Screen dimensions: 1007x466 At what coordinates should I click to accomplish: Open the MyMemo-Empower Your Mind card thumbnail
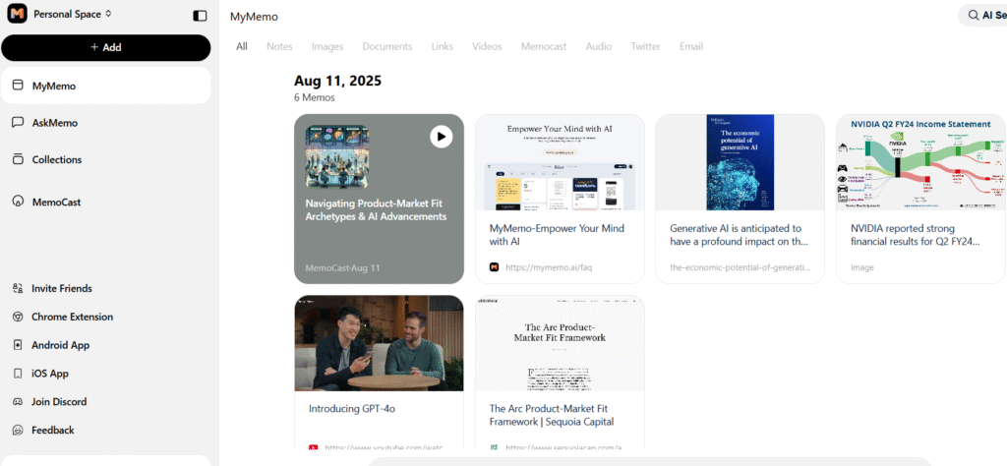[x=560, y=162]
